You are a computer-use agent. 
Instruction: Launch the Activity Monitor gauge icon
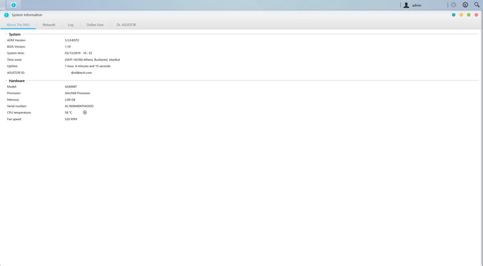465,5
